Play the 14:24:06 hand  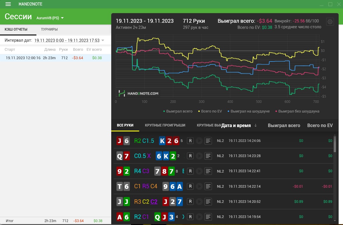(x=199, y=141)
